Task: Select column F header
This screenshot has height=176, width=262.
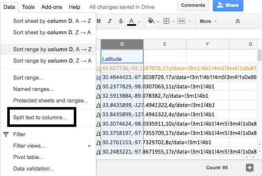Action: point(208,44)
